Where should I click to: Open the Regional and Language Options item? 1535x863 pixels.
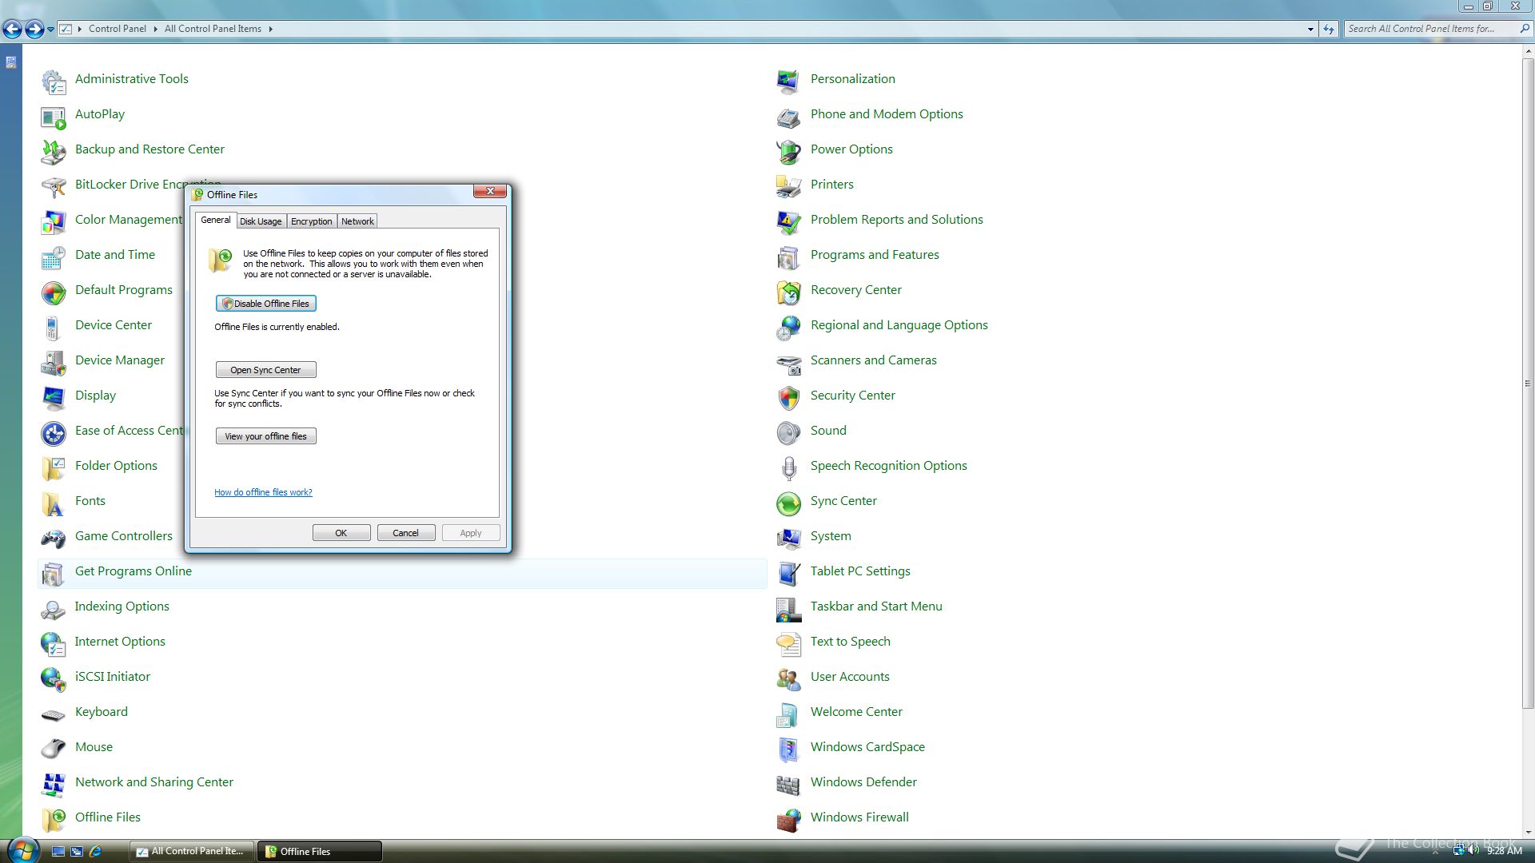(x=899, y=325)
